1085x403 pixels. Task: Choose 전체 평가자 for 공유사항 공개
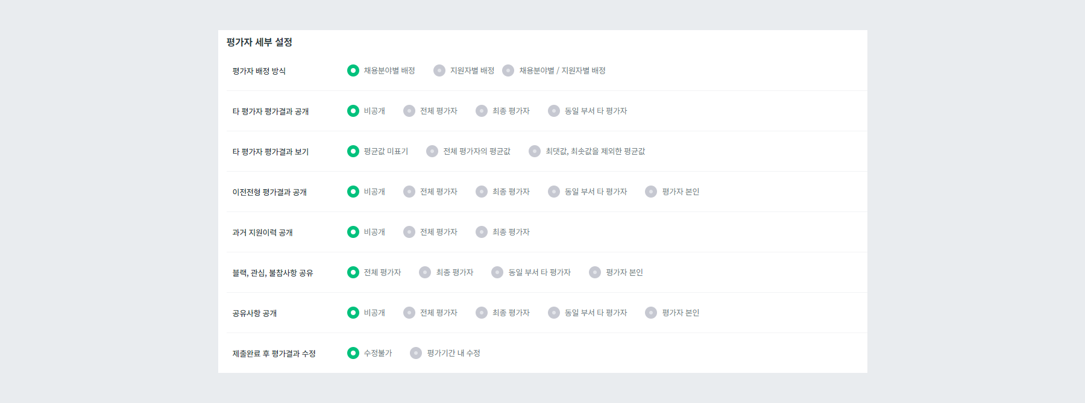[x=409, y=313]
